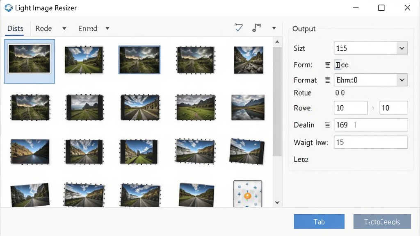The height and width of the screenshot is (236, 420).
Task: Open the Rode tab
Action: (x=43, y=28)
